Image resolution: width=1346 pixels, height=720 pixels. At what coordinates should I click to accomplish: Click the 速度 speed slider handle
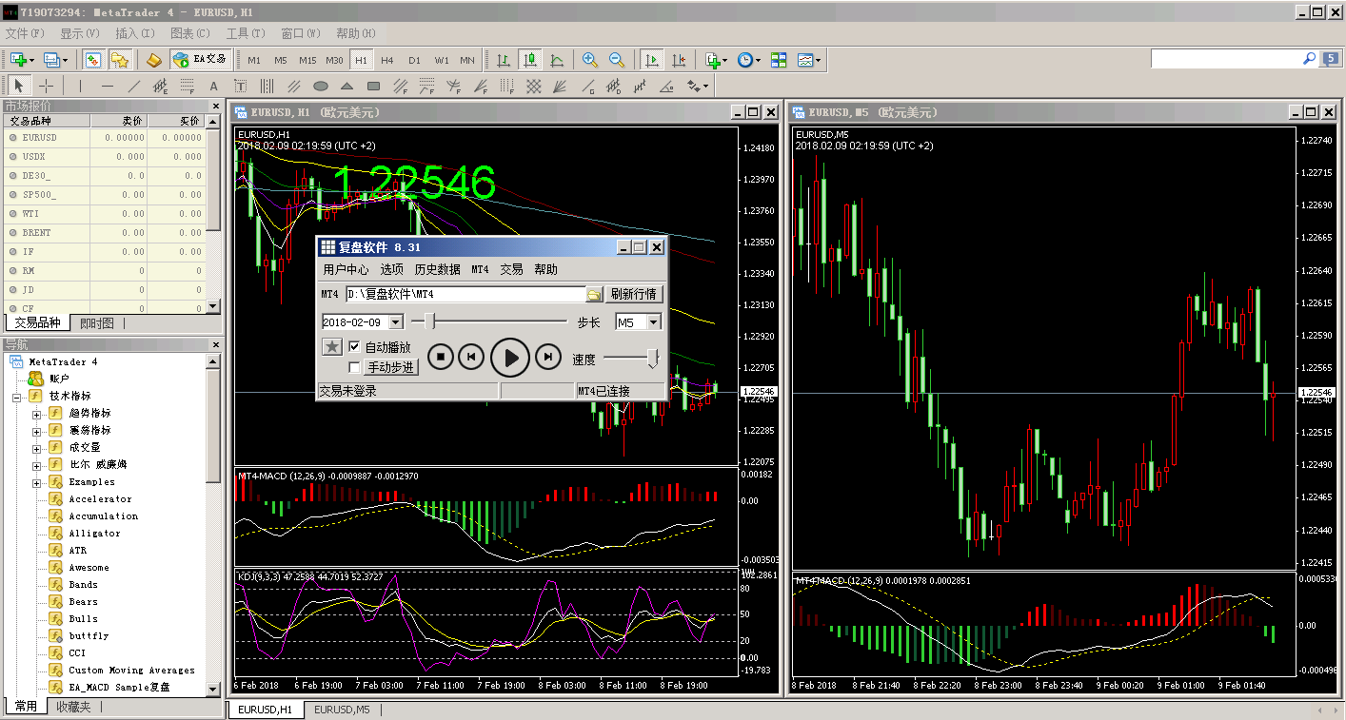click(653, 358)
